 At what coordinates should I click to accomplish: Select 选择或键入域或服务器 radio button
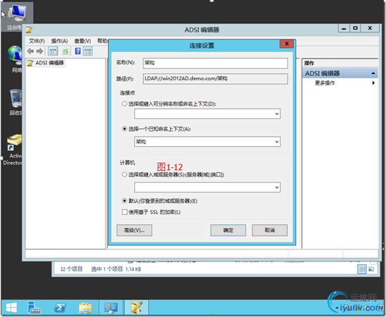(124, 175)
